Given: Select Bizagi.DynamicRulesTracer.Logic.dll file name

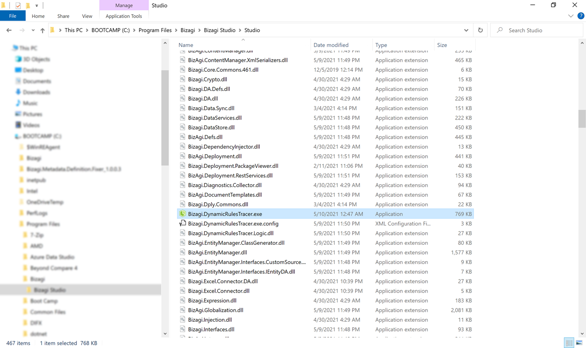Looking at the screenshot, I should (x=231, y=233).
